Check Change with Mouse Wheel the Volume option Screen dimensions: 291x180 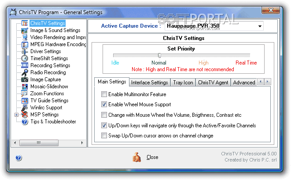coord(104,115)
